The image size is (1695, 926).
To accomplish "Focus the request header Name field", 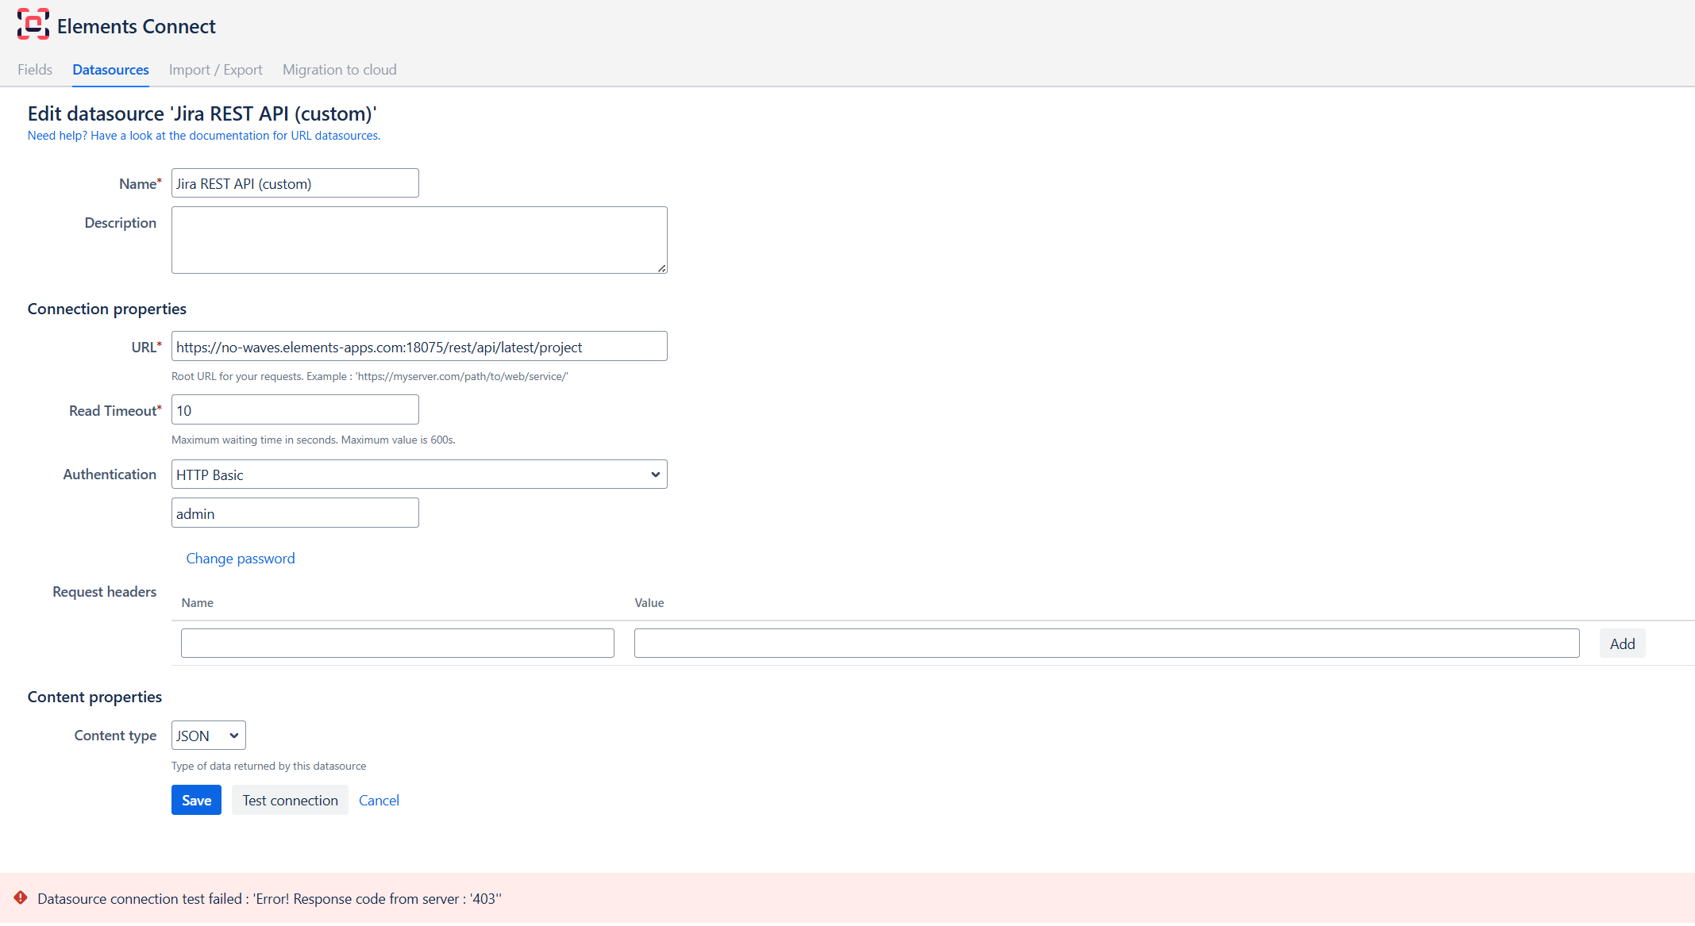I will [398, 644].
